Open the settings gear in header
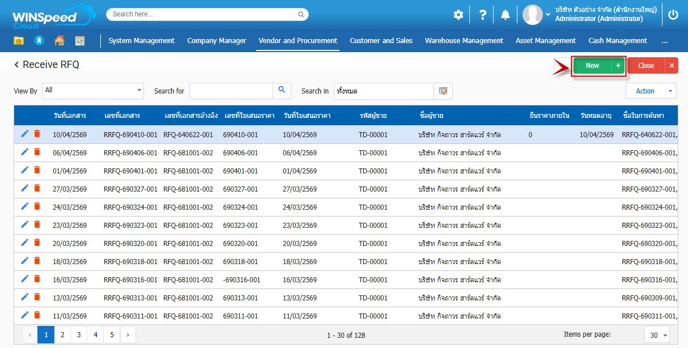 click(x=458, y=15)
